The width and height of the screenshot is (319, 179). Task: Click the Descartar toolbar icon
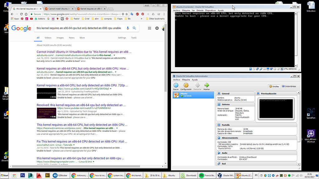[197, 85]
